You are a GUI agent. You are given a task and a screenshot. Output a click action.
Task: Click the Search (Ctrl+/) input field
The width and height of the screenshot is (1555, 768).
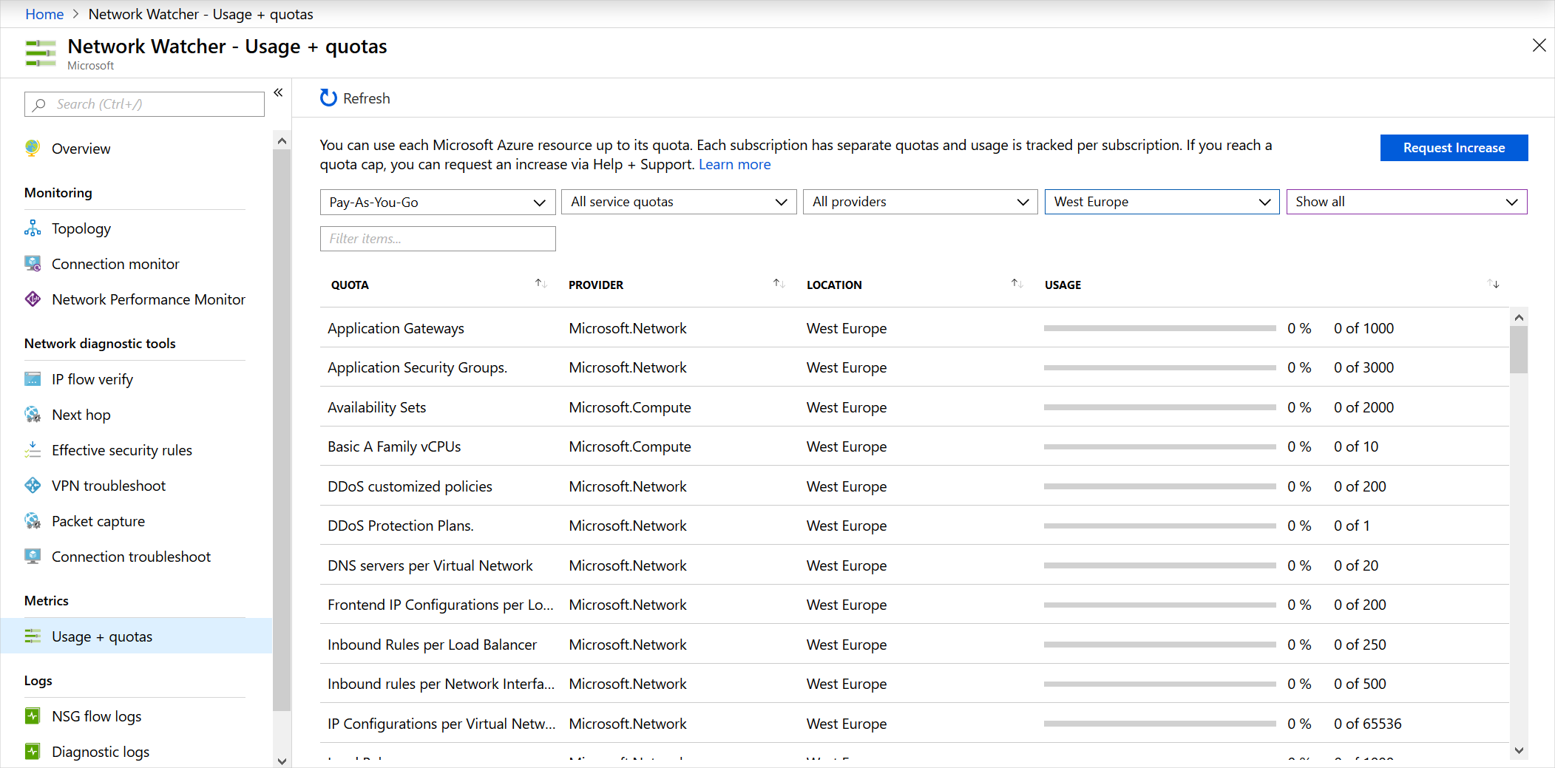pos(144,104)
